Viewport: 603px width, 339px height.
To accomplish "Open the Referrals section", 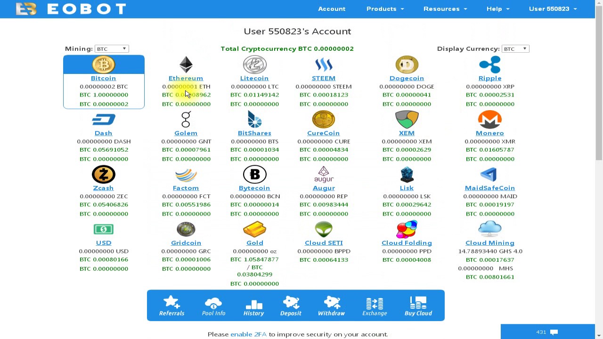I will click(171, 306).
